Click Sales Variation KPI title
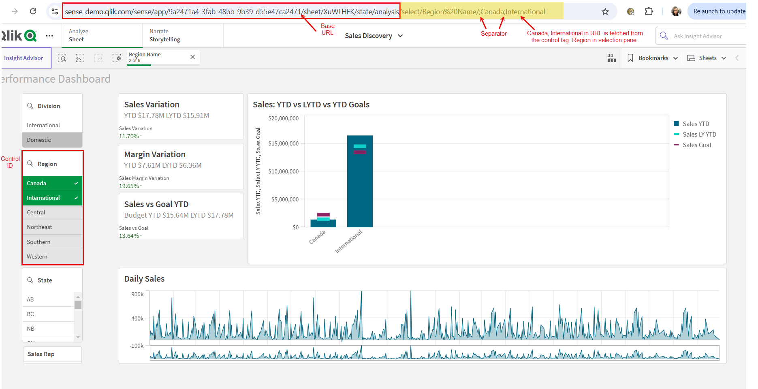 coord(152,105)
